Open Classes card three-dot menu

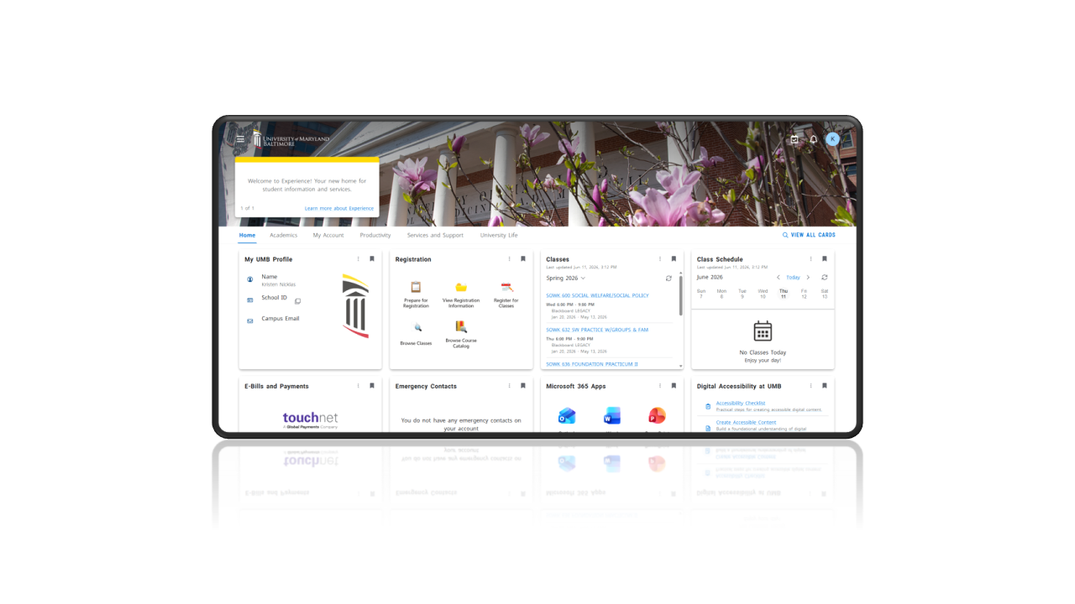click(x=660, y=259)
